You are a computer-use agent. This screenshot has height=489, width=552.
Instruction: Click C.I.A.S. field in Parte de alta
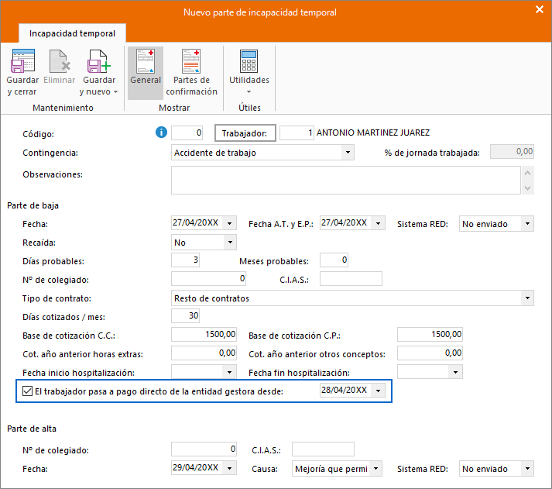pos(323,449)
